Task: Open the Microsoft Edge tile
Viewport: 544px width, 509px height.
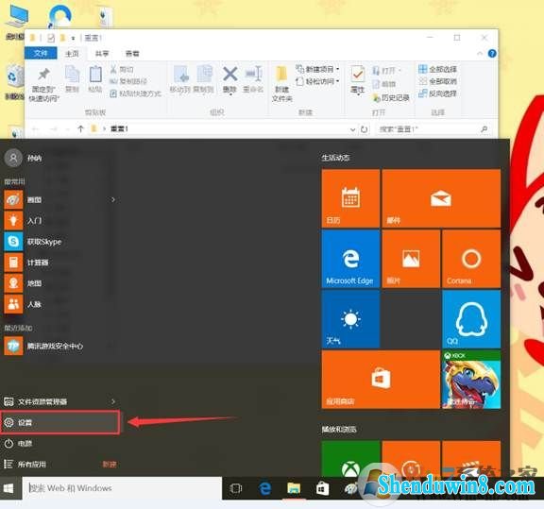Action: (350, 259)
